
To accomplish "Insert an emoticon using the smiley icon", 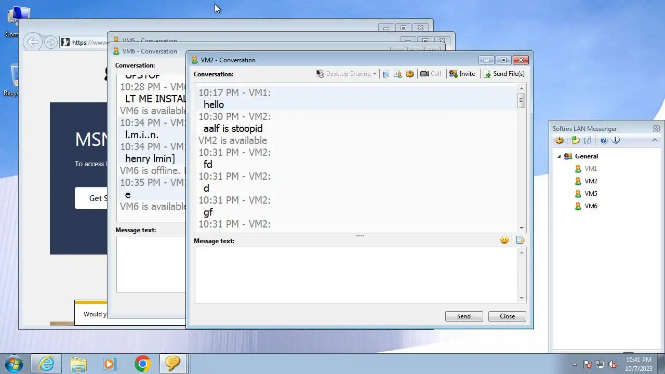I will pos(504,240).
